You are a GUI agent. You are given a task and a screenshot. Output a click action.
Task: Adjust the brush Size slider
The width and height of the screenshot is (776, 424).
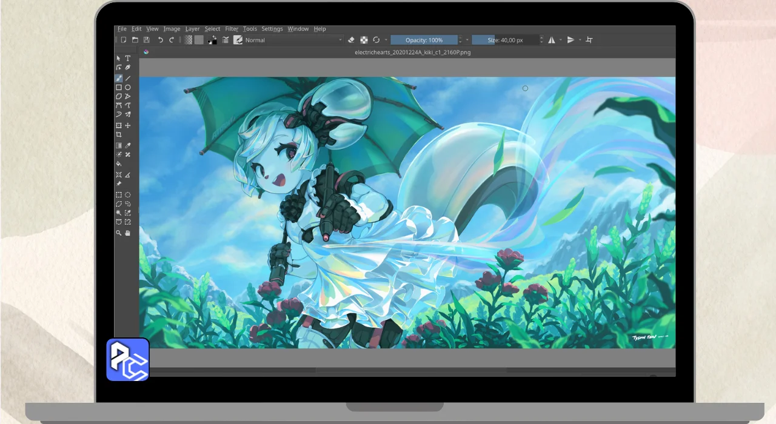tap(505, 40)
